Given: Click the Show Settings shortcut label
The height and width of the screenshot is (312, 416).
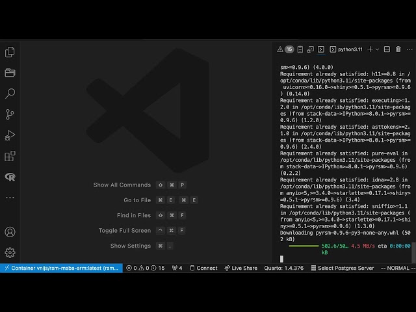Looking at the screenshot, I should coord(131,246).
